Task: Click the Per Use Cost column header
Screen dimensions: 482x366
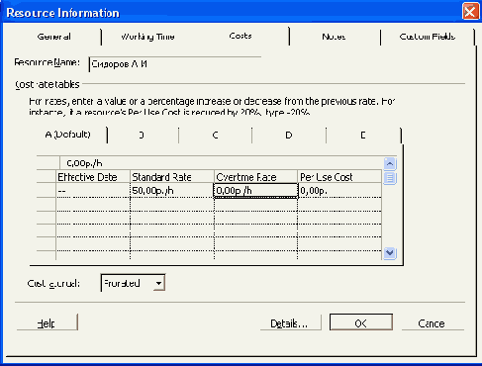Action: pos(339,177)
